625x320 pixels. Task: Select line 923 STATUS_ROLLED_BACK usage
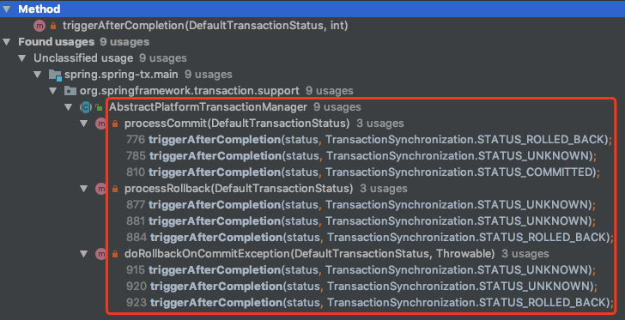(x=370, y=303)
